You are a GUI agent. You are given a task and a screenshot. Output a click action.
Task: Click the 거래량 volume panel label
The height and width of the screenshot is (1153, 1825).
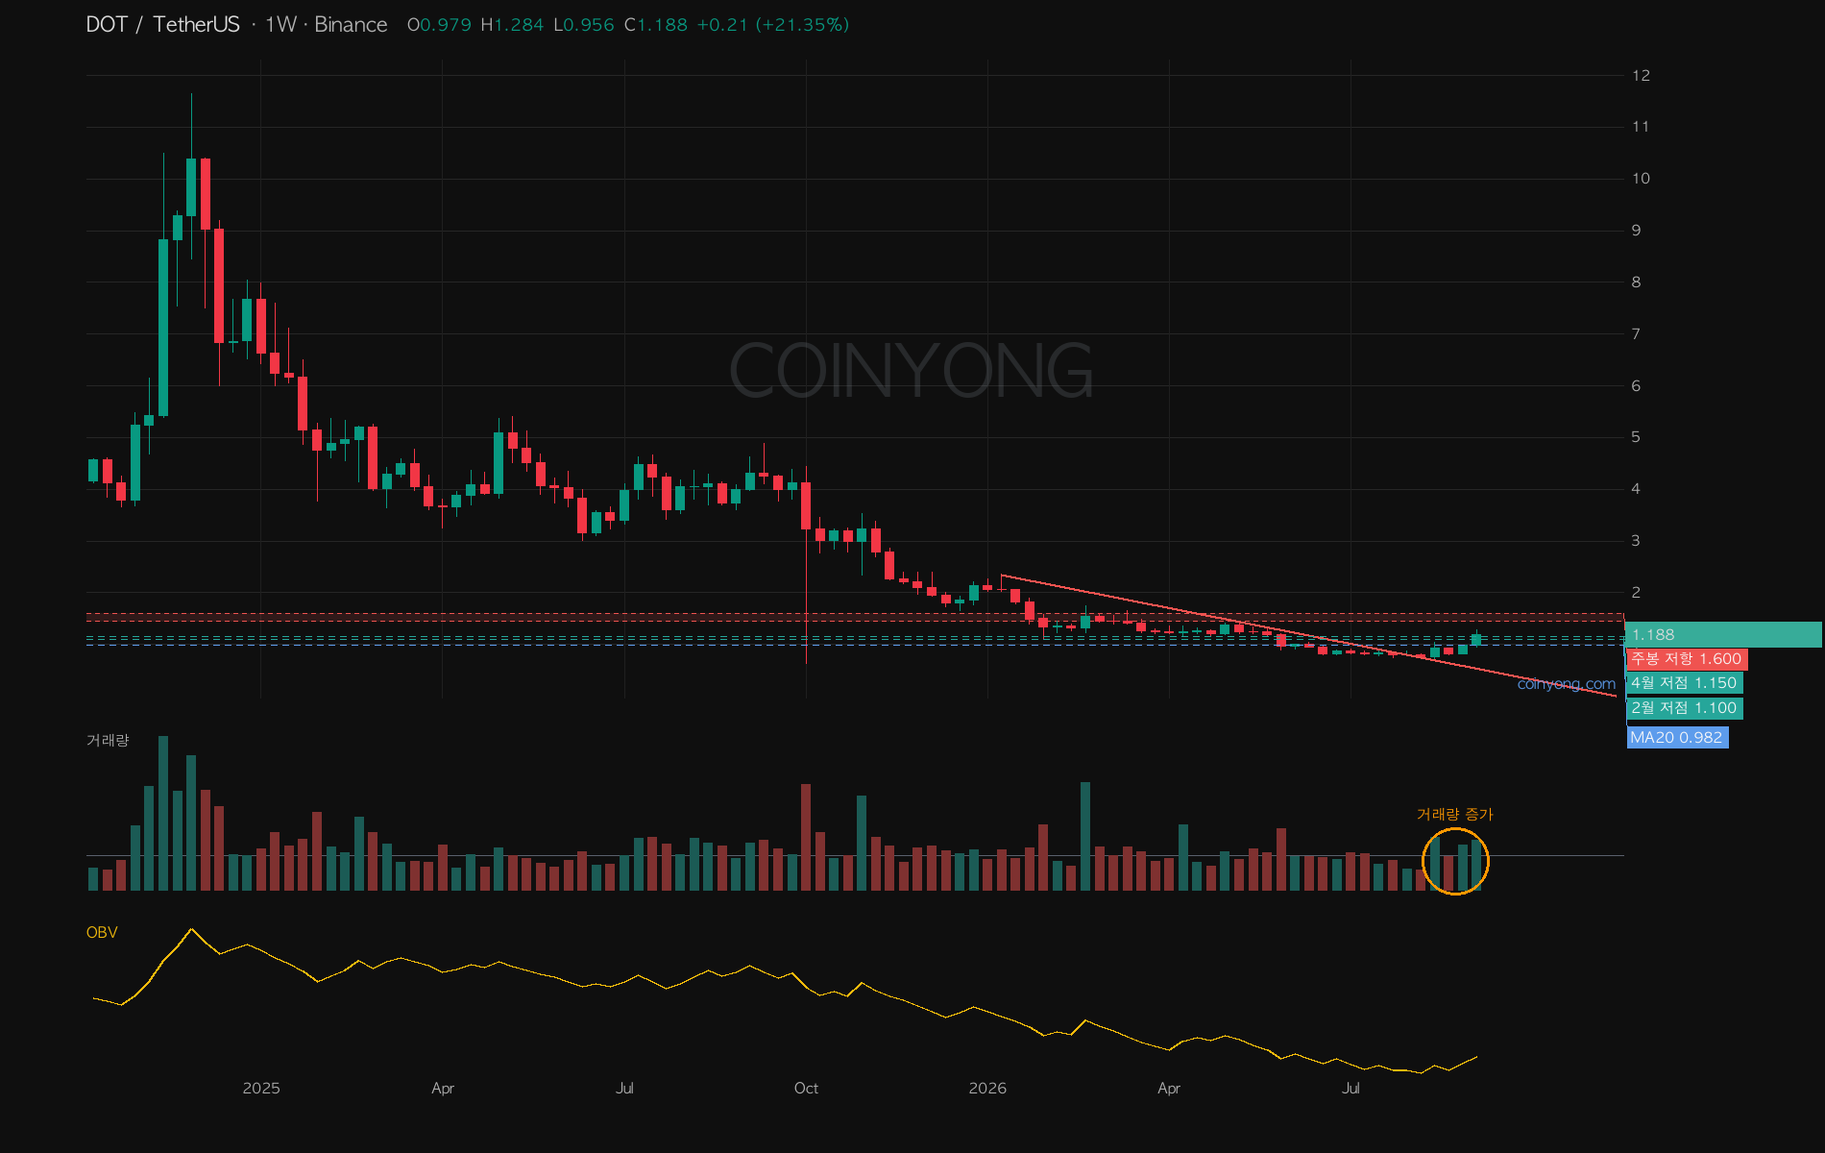tap(108, 740)
